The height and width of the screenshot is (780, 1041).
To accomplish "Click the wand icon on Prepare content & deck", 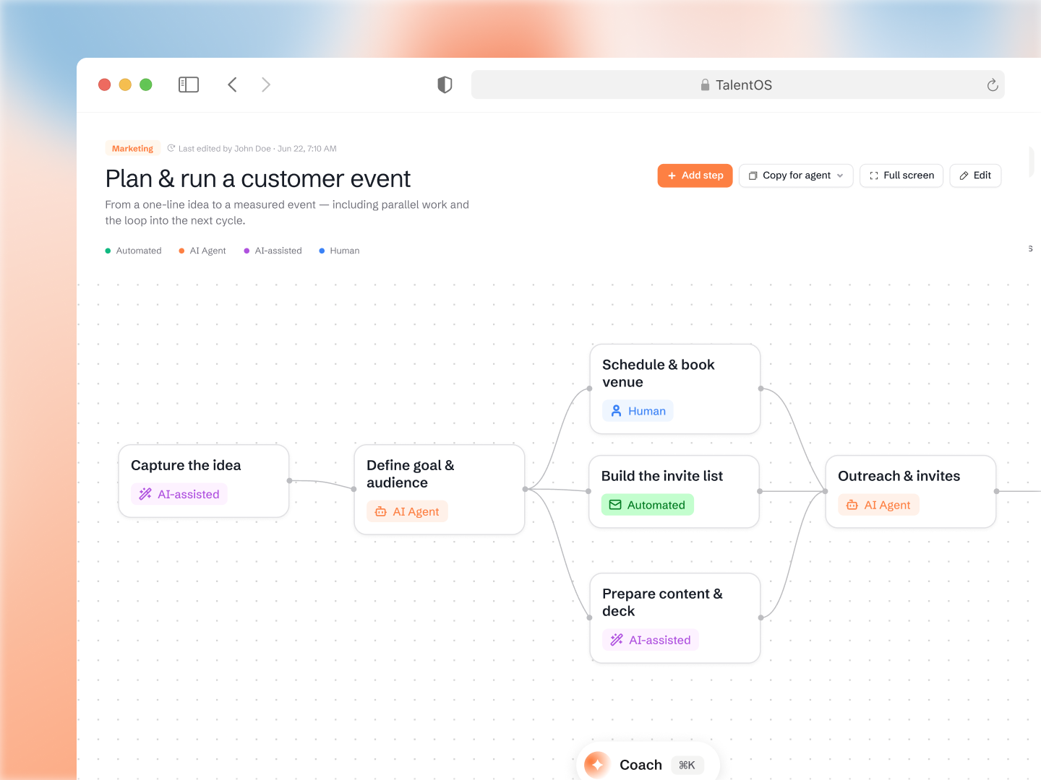I will pos(617,640).
